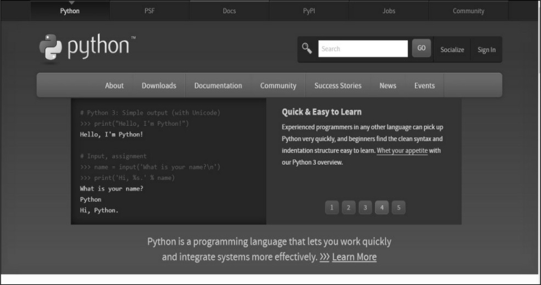Screen dimensions: 541x285
Task: Click the '# Python 3: Simple output' comment
Action: (x=150, y=113)
